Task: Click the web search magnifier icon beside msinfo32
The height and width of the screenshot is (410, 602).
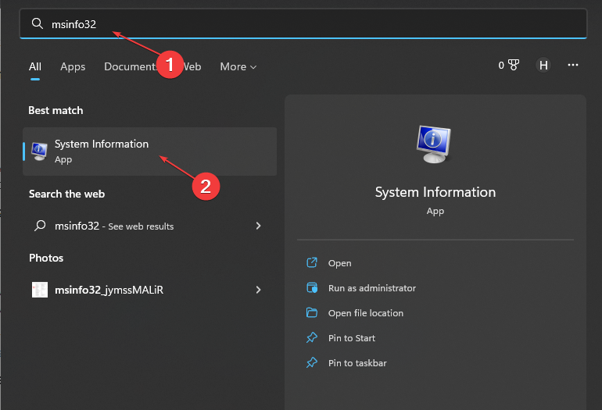Action: tap(40, 226)
